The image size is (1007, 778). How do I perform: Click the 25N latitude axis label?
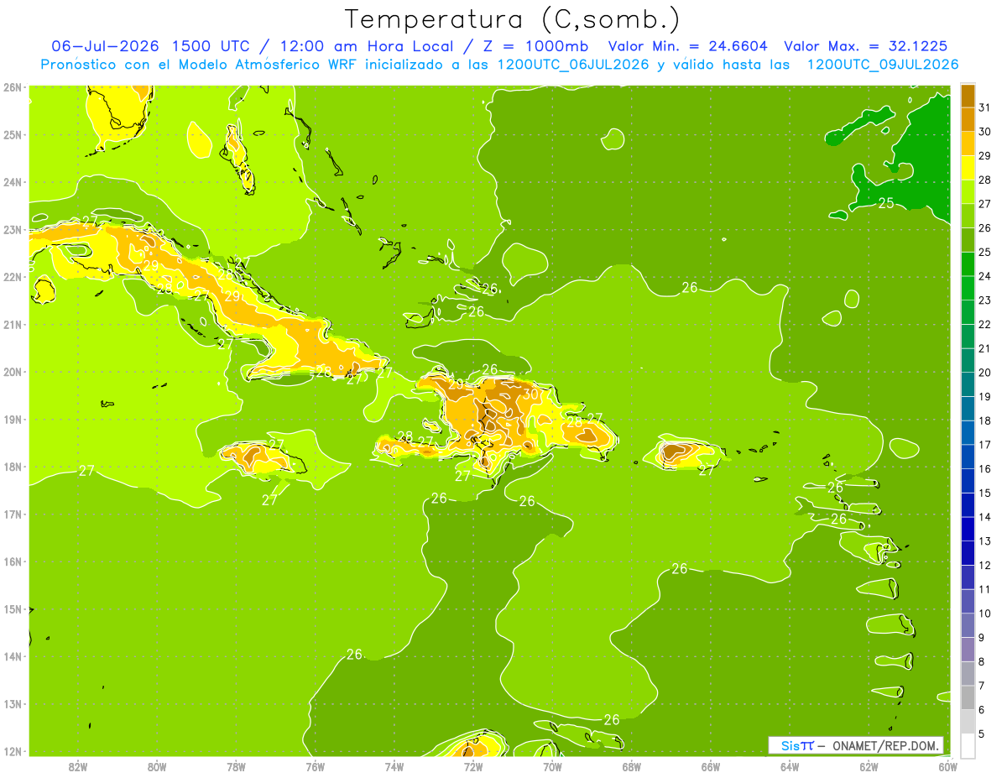[13, 135]
